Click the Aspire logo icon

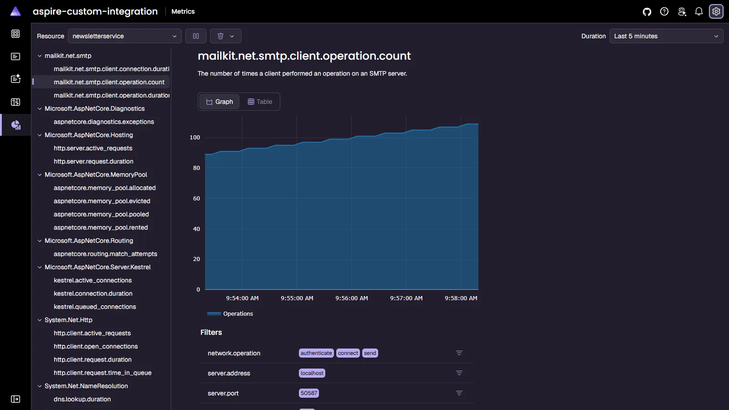click(x=15, y=11)
